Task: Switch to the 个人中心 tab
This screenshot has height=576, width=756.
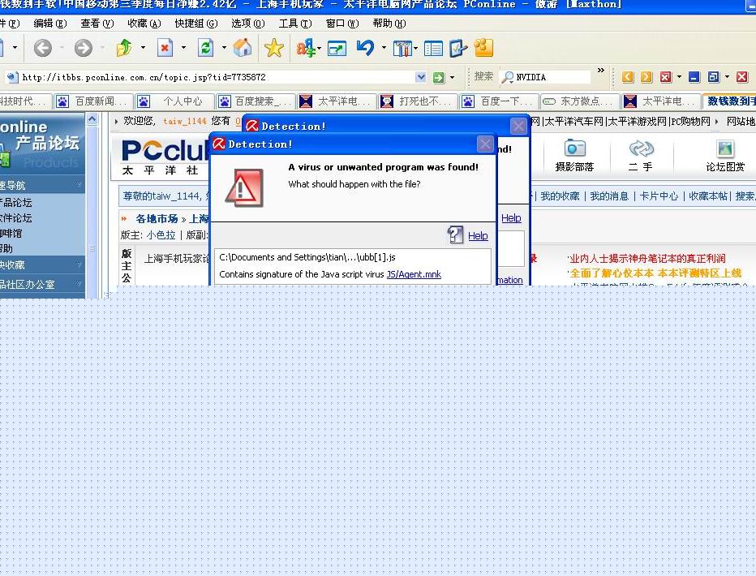Action: pos(174,101)
